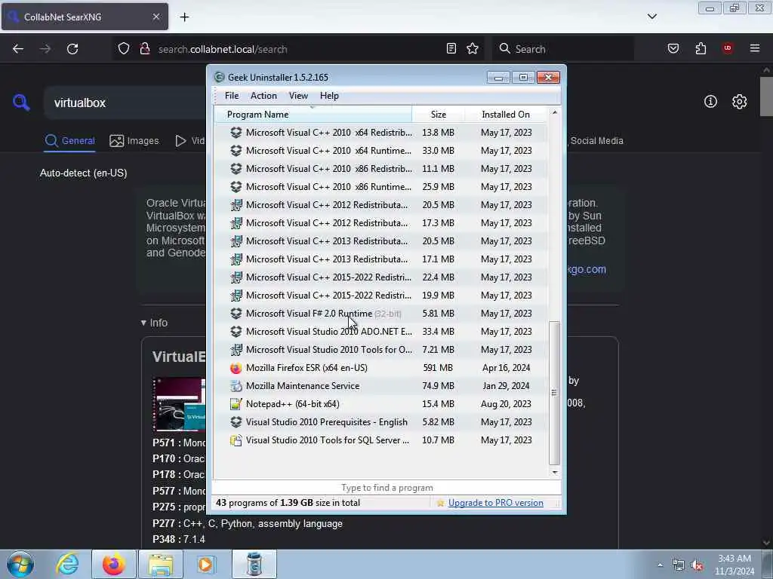
Task: Bookmark page with the star icon
Action: [x=473, y=48]
